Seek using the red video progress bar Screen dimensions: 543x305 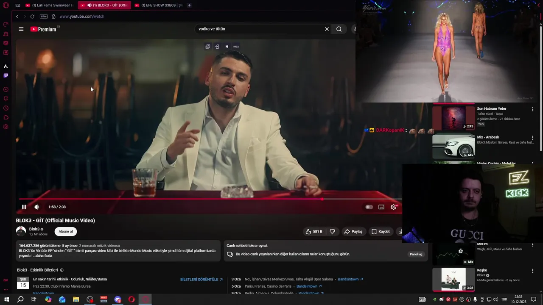[210, 199]
